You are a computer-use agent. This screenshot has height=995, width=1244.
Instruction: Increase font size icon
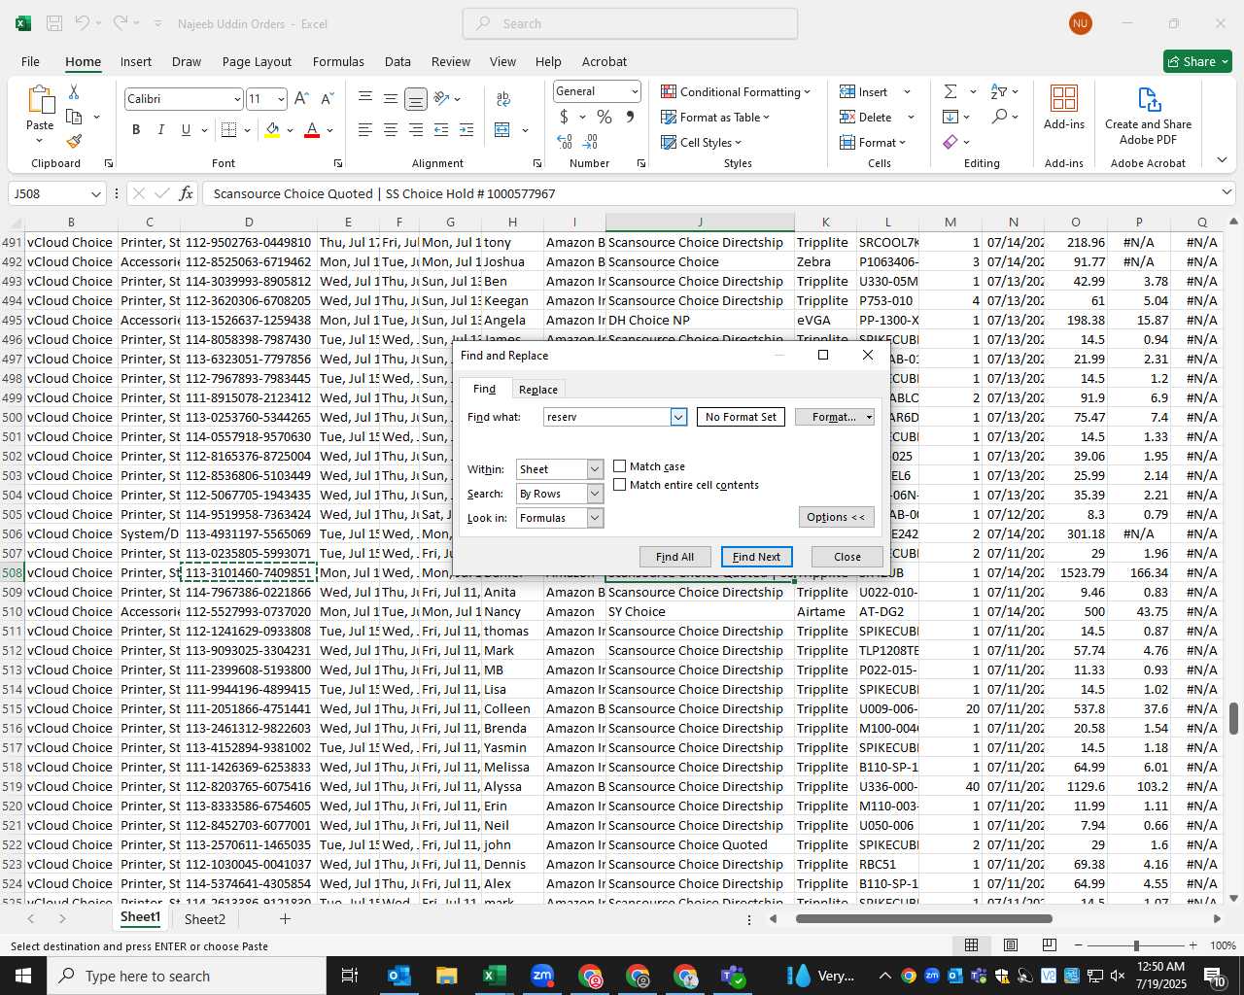coord(301,98)
